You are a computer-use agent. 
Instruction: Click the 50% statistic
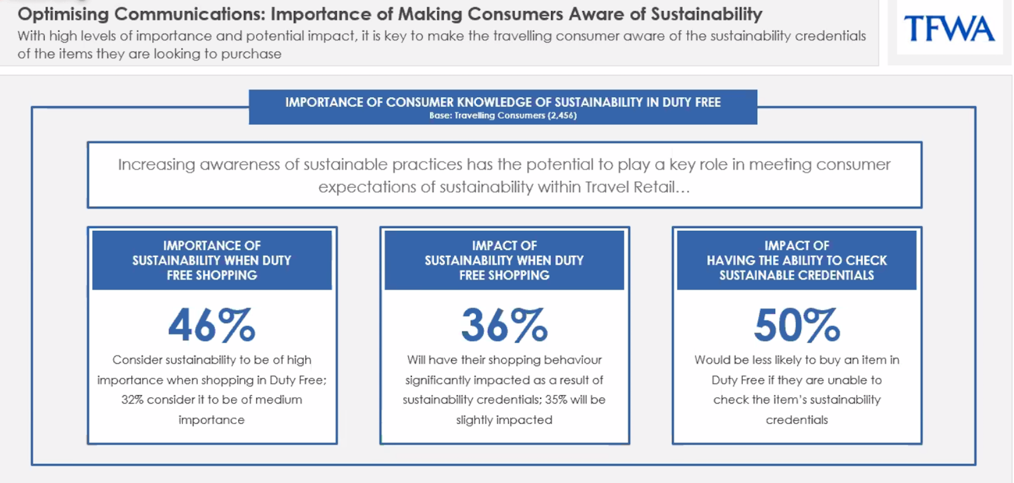coord(796,325)
